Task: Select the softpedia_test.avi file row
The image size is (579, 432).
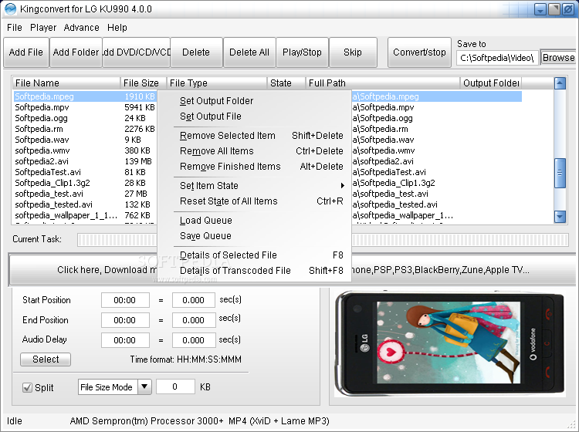Action: [85, 194]
